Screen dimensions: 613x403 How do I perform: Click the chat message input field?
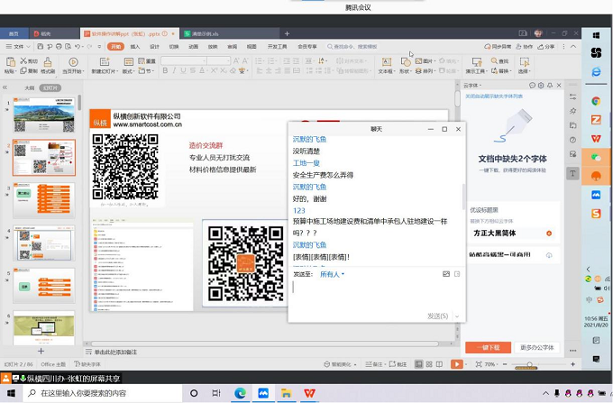pos(377,295)
